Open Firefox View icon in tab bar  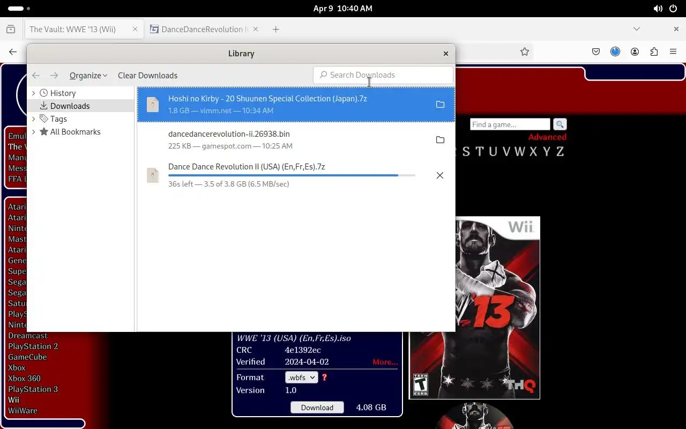(x=11, y=29)
